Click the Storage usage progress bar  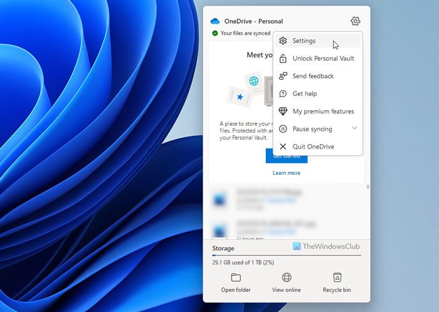(x=287, y=255)
